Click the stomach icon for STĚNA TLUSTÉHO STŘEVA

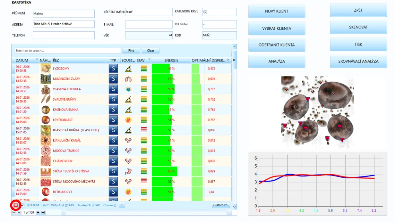(128, 171)
